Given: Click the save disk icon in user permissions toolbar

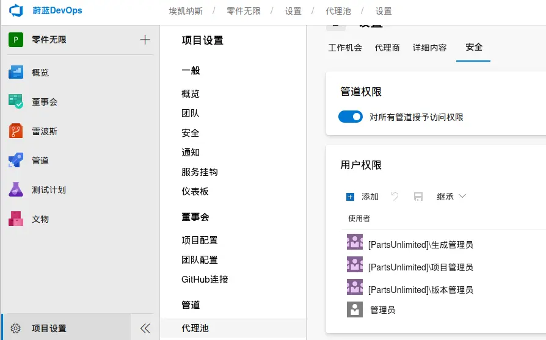Looking at the screenshot, I should tap(418, 197).
